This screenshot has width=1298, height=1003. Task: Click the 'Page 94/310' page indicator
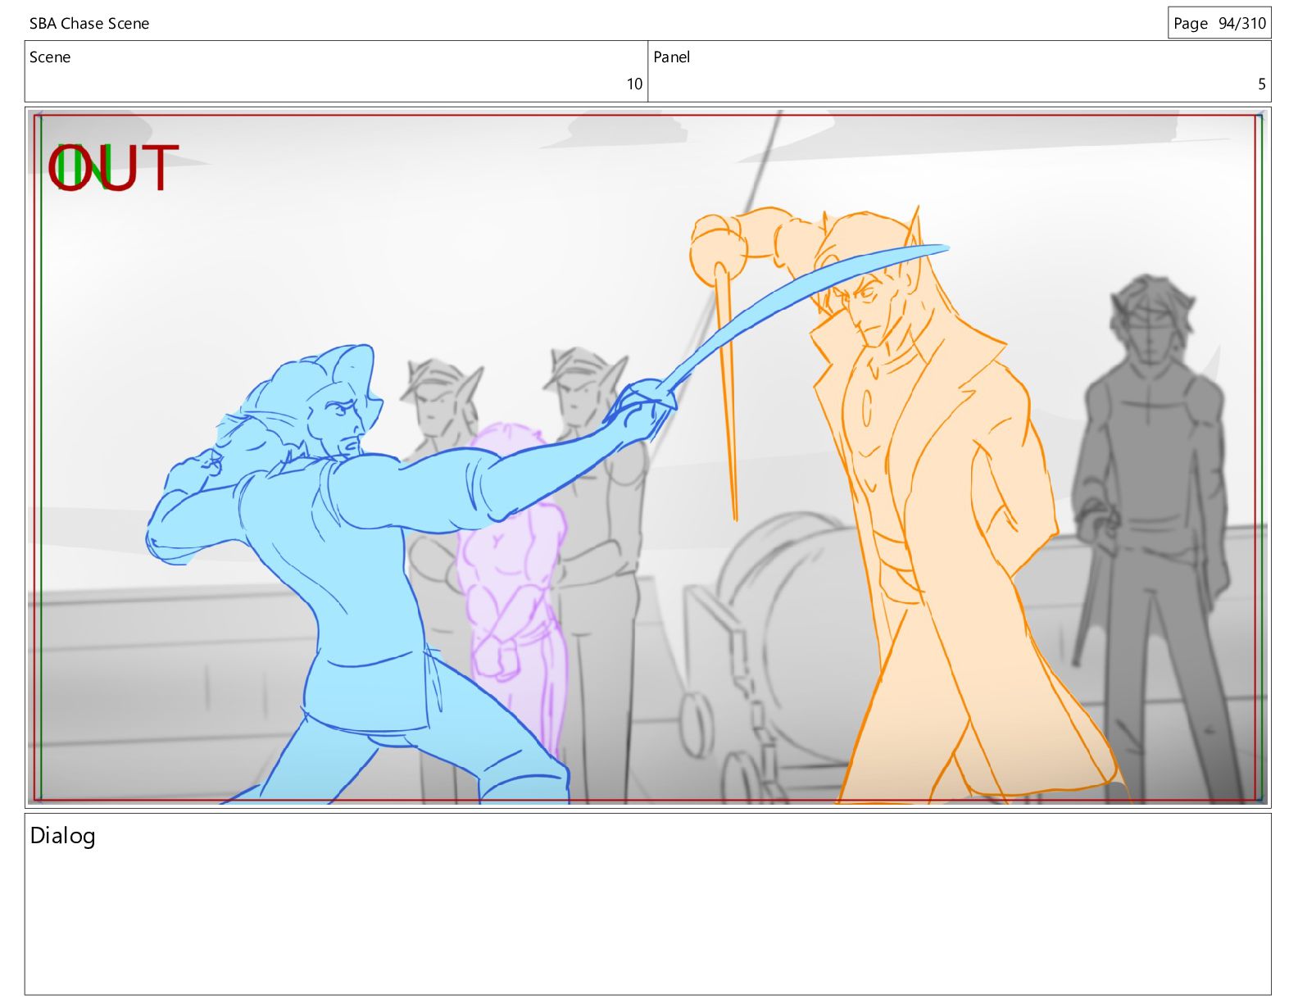tap(1219, 23)
